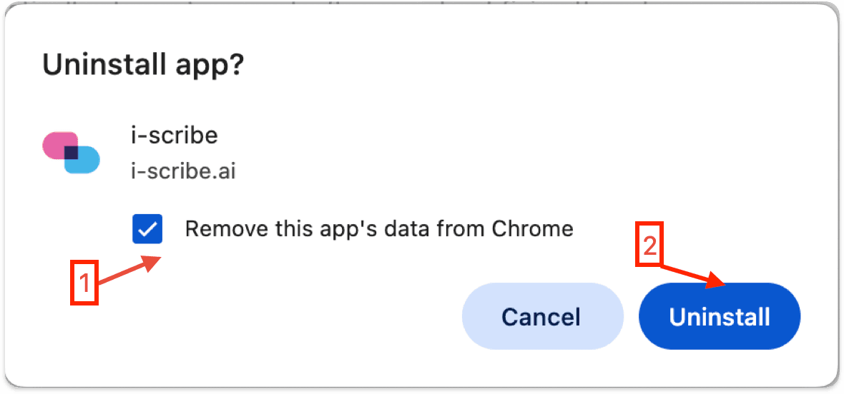Click the i-scribe.ai domain text

[184, 172]
